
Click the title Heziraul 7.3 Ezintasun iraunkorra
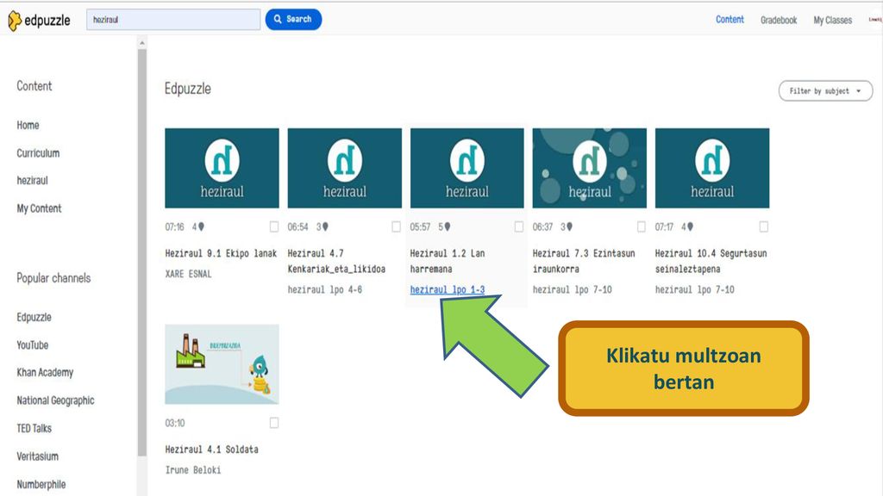click(584, 262)
